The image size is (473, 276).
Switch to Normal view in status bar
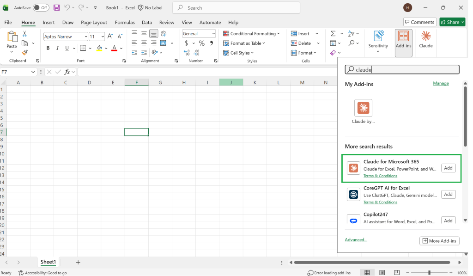(367, 273)
